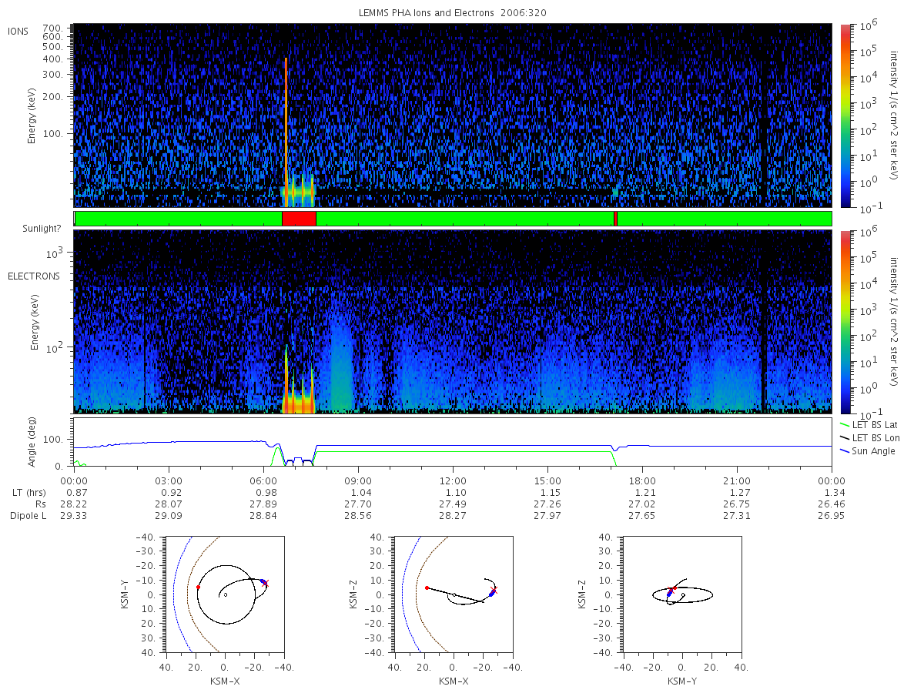Viewport: 924px width, 693px height.
Task: Click the Rs value 27.02
Action: click(642, 504)
